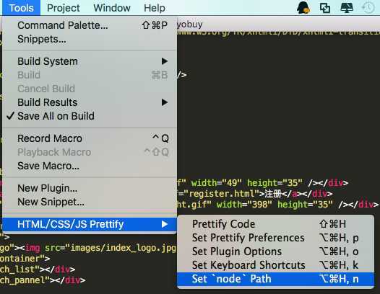Select New Snippet… entry
Viewport: 380px width, 294px height.
[90, 202]
